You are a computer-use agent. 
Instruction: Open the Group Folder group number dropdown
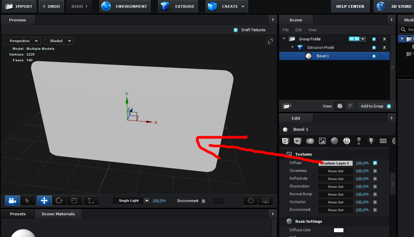363,39
